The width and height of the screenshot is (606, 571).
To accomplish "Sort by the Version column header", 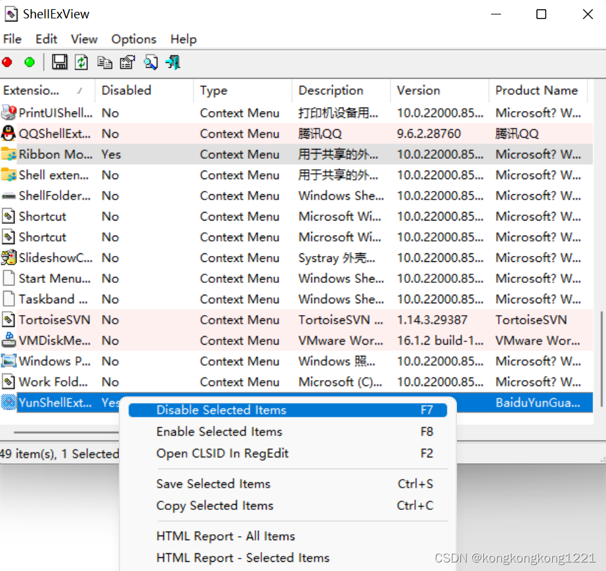I will [439, 91].
